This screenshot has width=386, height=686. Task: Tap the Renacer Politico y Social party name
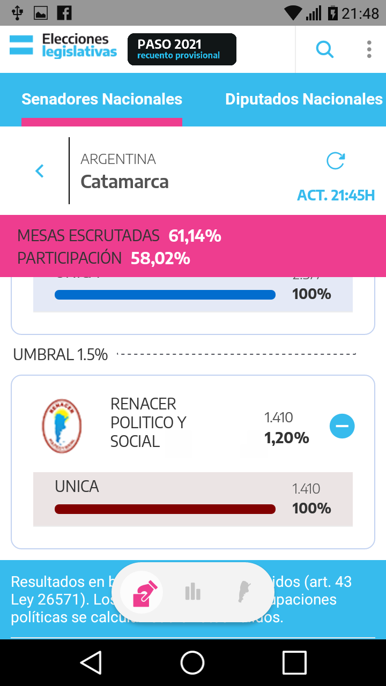pyautogui.click(x=148, y=422)
